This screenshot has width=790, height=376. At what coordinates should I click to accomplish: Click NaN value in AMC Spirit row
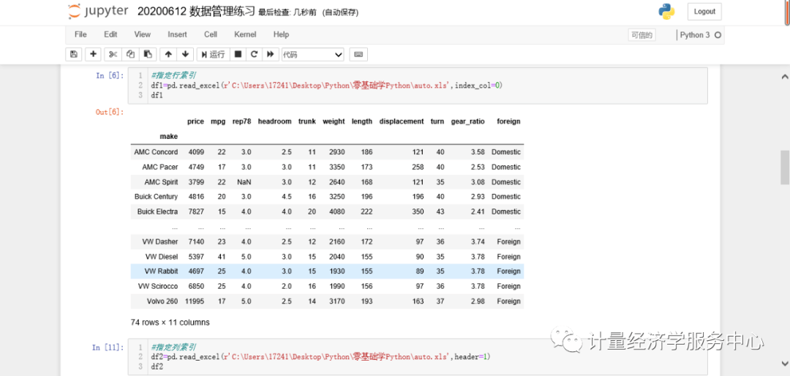(244, 182)
